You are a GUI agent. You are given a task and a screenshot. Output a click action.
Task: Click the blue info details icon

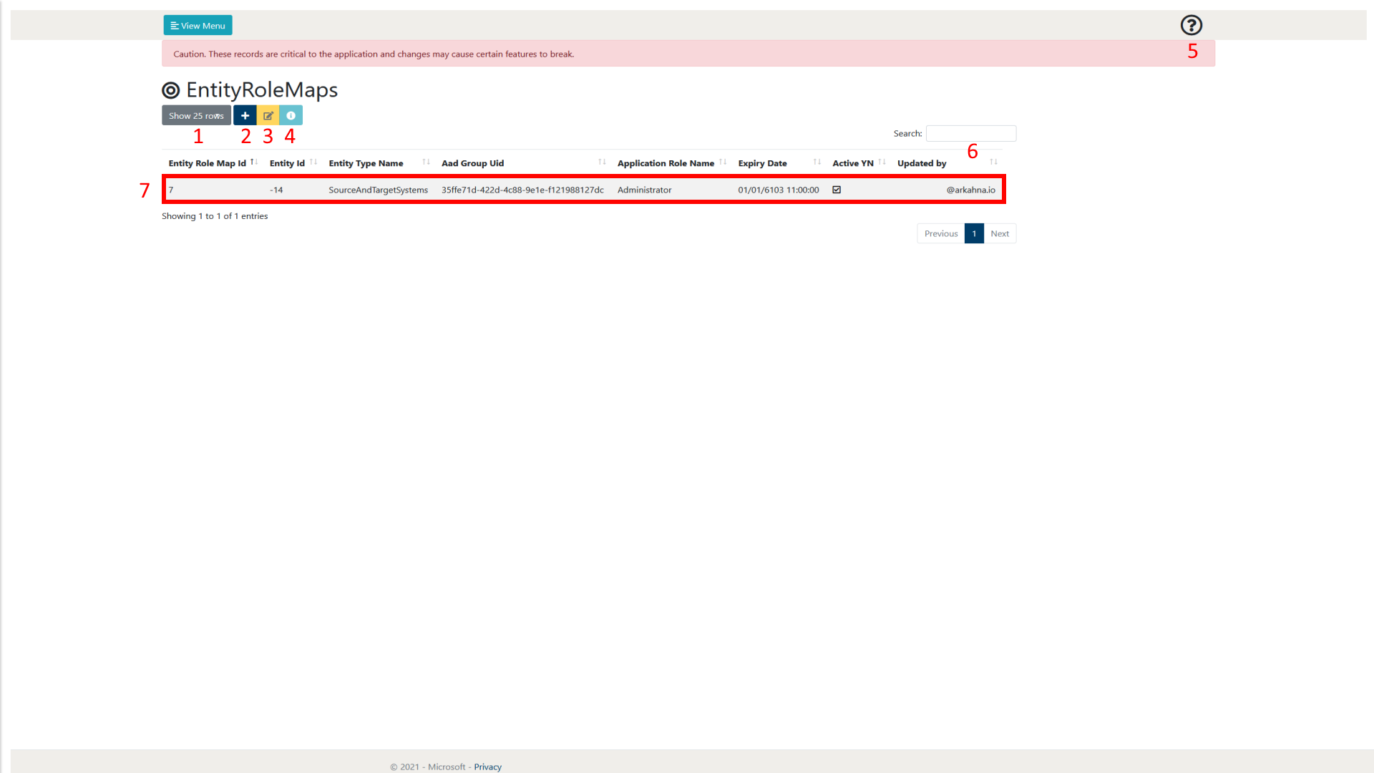click(291, 115)
